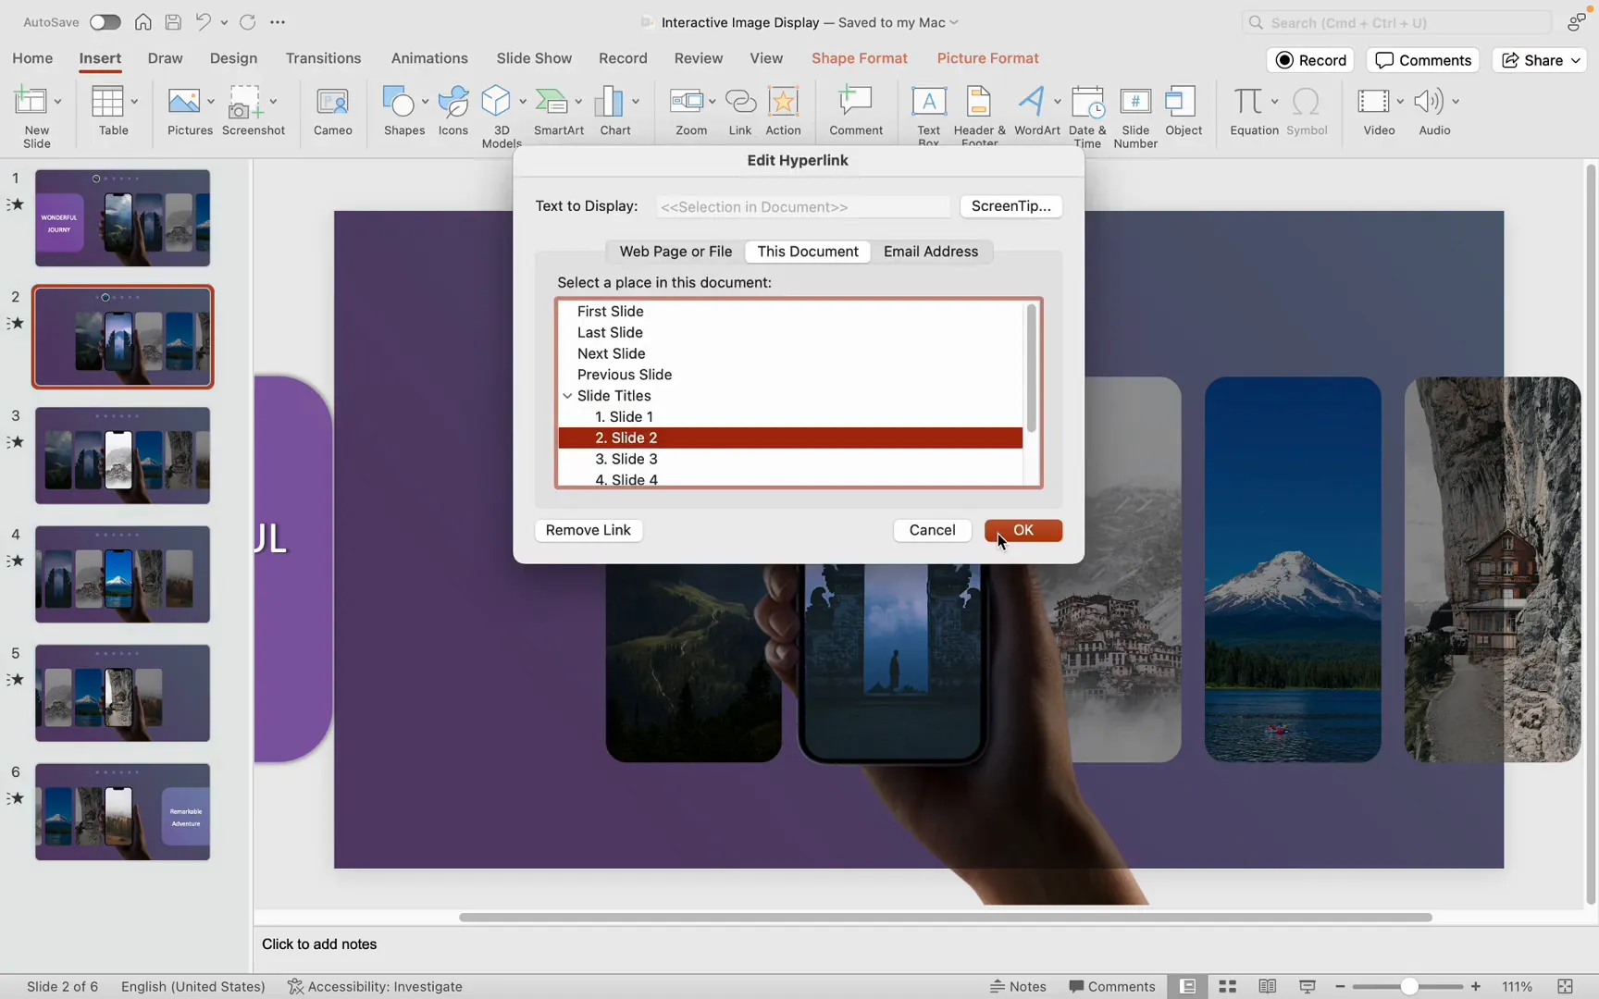Viewport: 1599px width, 999px height.
Task: Open the Animations ribbon tab
Action: 429,58
